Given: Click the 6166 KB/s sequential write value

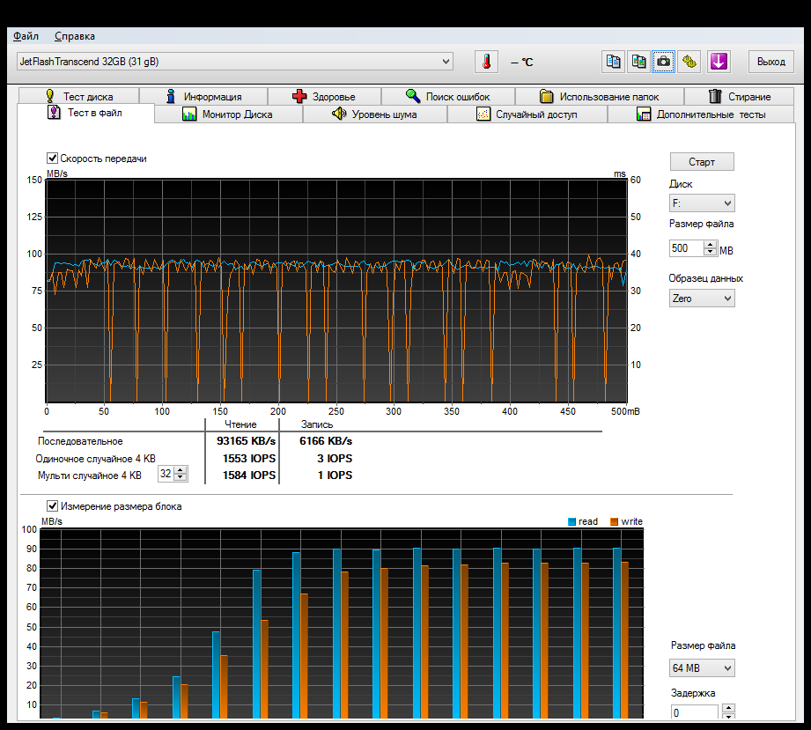Looking at the screenshot, I should click(x=326, y=441).
